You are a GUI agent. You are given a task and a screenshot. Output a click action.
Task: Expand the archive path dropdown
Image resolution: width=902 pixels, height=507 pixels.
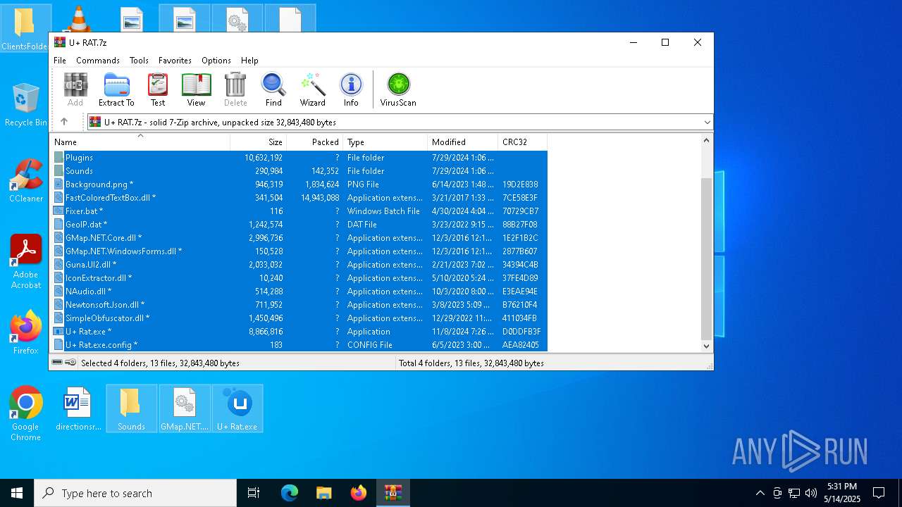pos(707,123)
